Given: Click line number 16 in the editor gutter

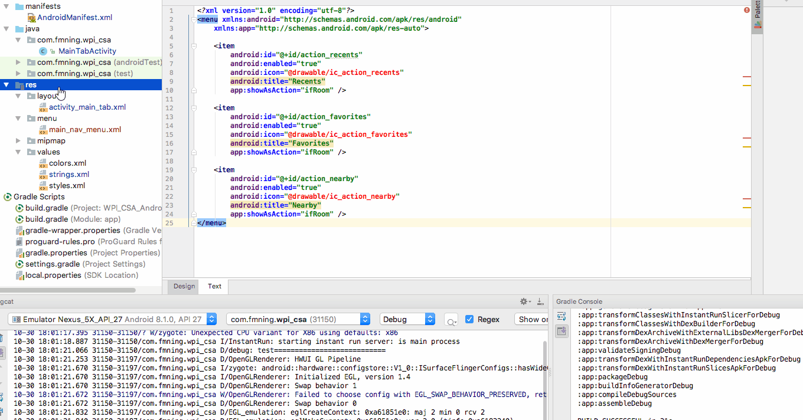Looking at the screenshot, I should (x=169, y=143).
